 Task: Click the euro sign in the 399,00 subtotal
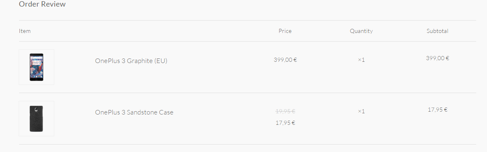click(x=447, y=58)
